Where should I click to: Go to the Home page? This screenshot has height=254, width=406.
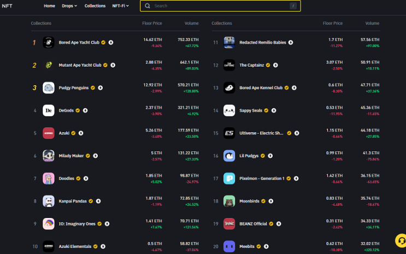click(x=49, y=5)
